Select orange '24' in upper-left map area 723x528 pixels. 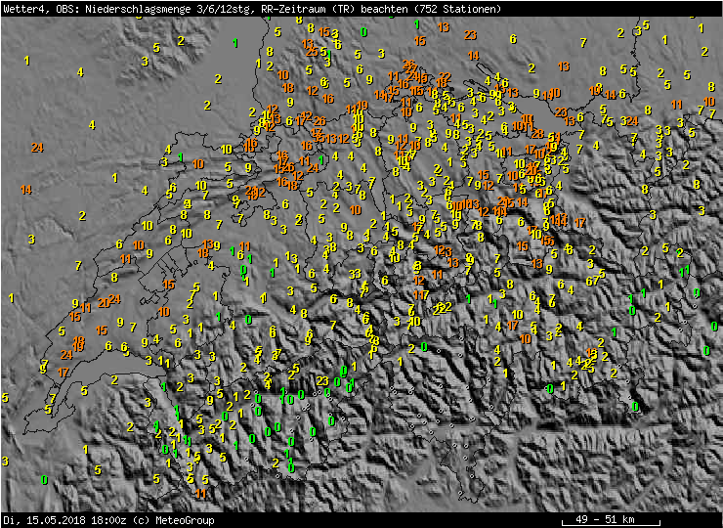click(x=37, y=148)
